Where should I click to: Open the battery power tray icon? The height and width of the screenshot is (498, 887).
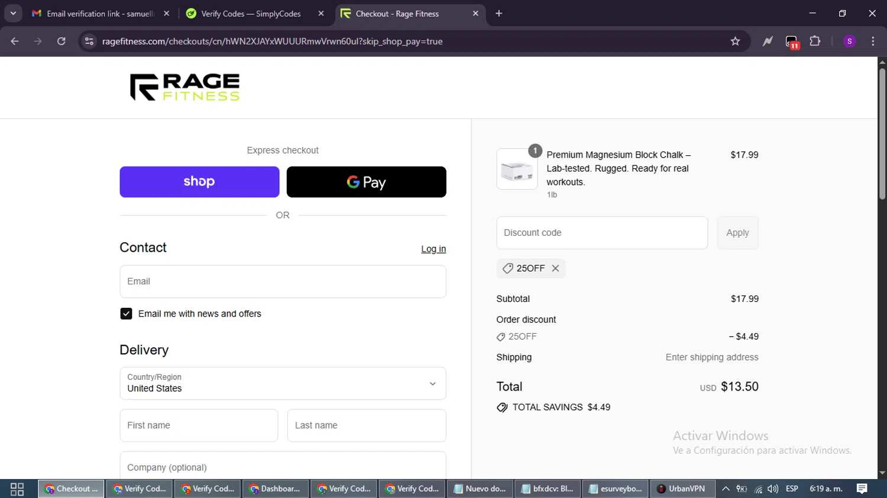click(742, 489)
